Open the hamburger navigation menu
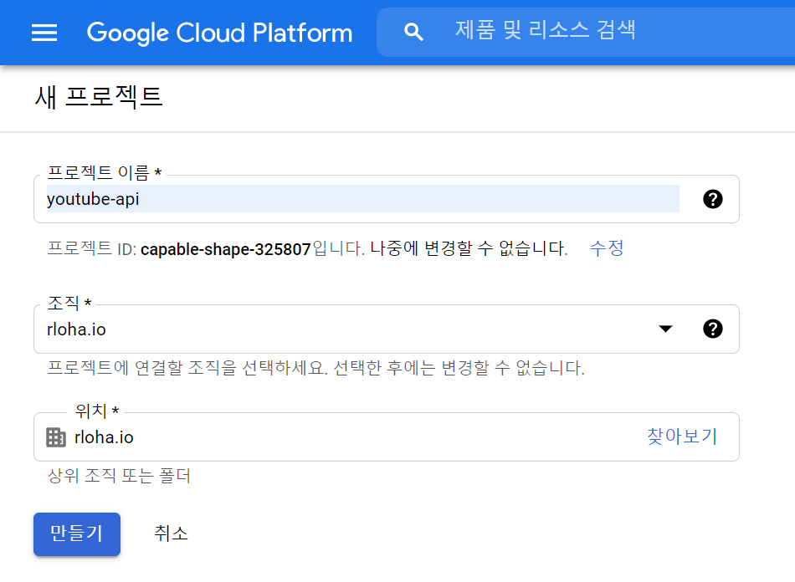This screenshot has width=795, height=582. (44, 33)
